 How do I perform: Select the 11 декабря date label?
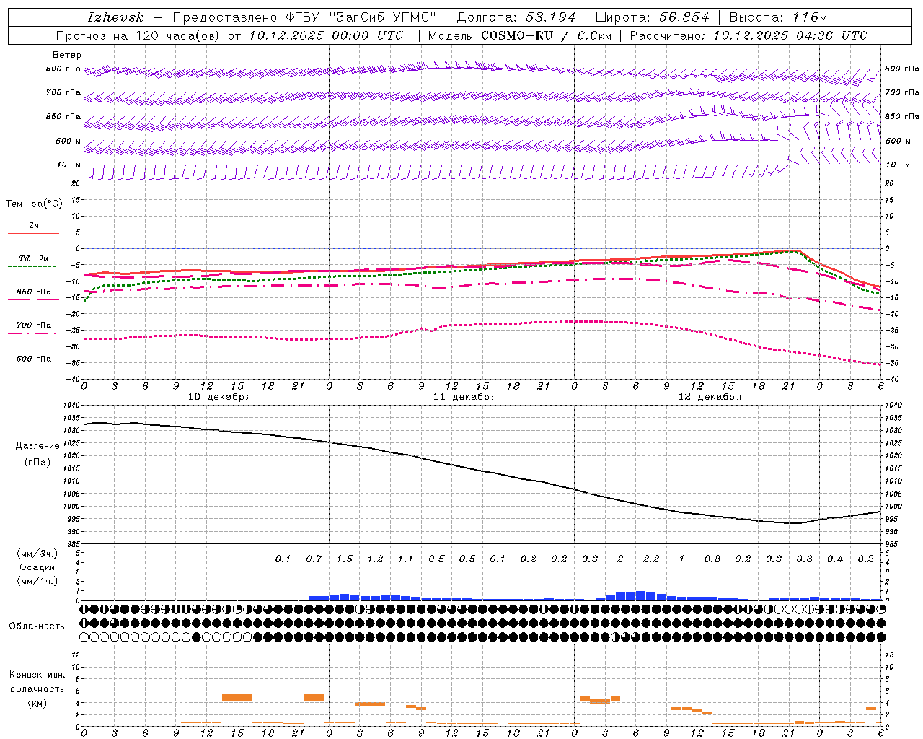464,397
